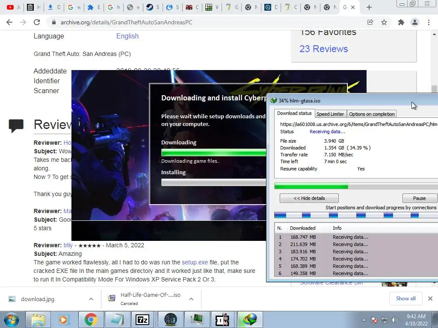
Task: Switch to Chrome in the taskbar
Action: point(91,319)
